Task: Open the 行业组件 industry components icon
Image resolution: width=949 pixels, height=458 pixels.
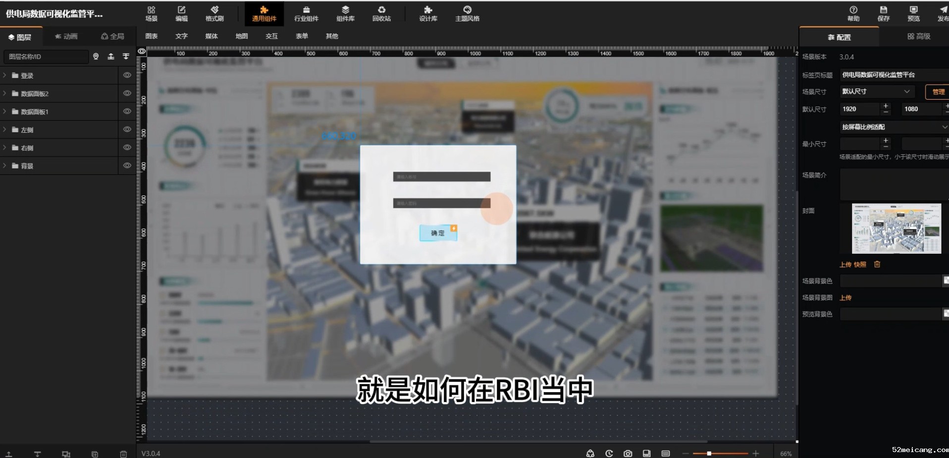Action: click(306, 13)
